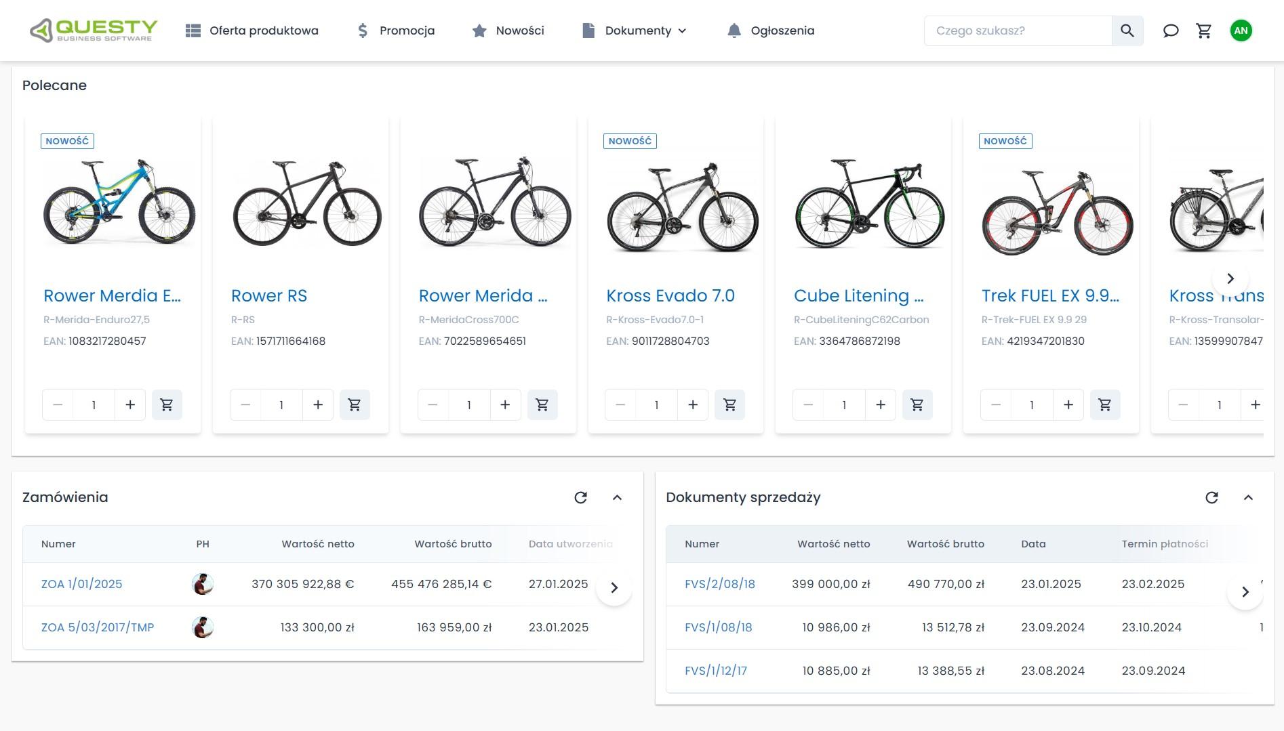Increase quantity for Cube Litening
Image resolution: width=1284 pixels, height=731 pixels.
tap(881, 405)
